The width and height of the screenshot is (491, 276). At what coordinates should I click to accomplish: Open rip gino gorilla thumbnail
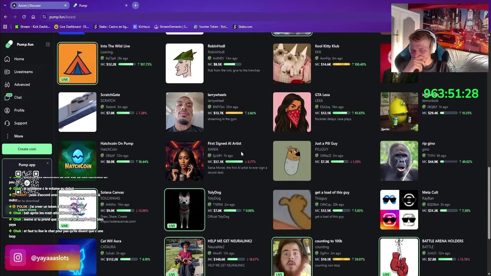[x=399, y=161]
